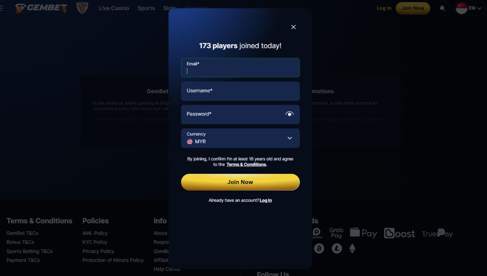Click the Log In link below Join Now

click(x=266, y=201)
